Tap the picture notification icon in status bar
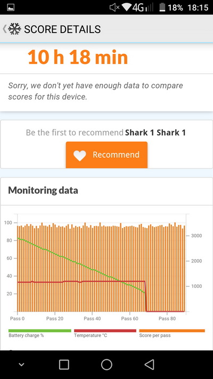 (11, 7)
